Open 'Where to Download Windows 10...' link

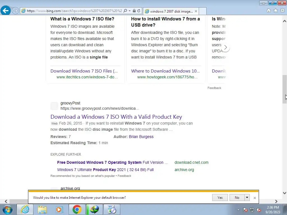pyautogui.click(x=165, y=71)
